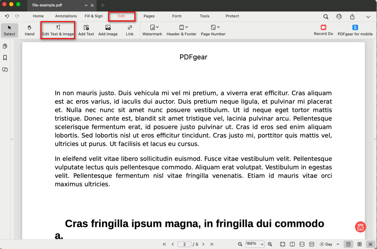This screenshot has width=377, height=249.
Task: Click the search magnifier icon
Action: click(326, 17)
